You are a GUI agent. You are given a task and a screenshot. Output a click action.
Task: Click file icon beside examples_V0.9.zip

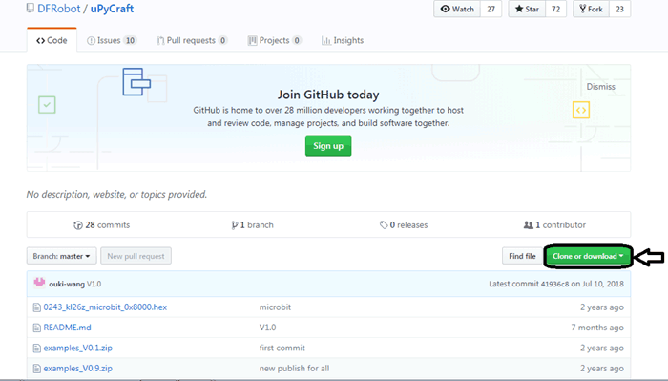37,369
